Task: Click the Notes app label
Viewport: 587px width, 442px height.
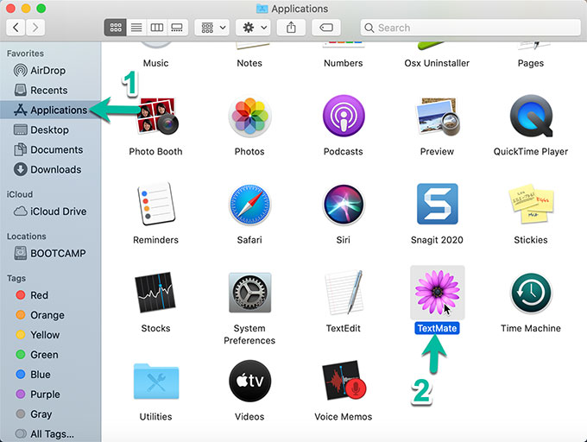Action: [249, 63]
